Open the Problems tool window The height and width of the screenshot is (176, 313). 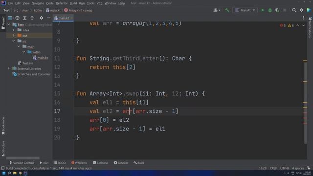(x=79, y=163)
